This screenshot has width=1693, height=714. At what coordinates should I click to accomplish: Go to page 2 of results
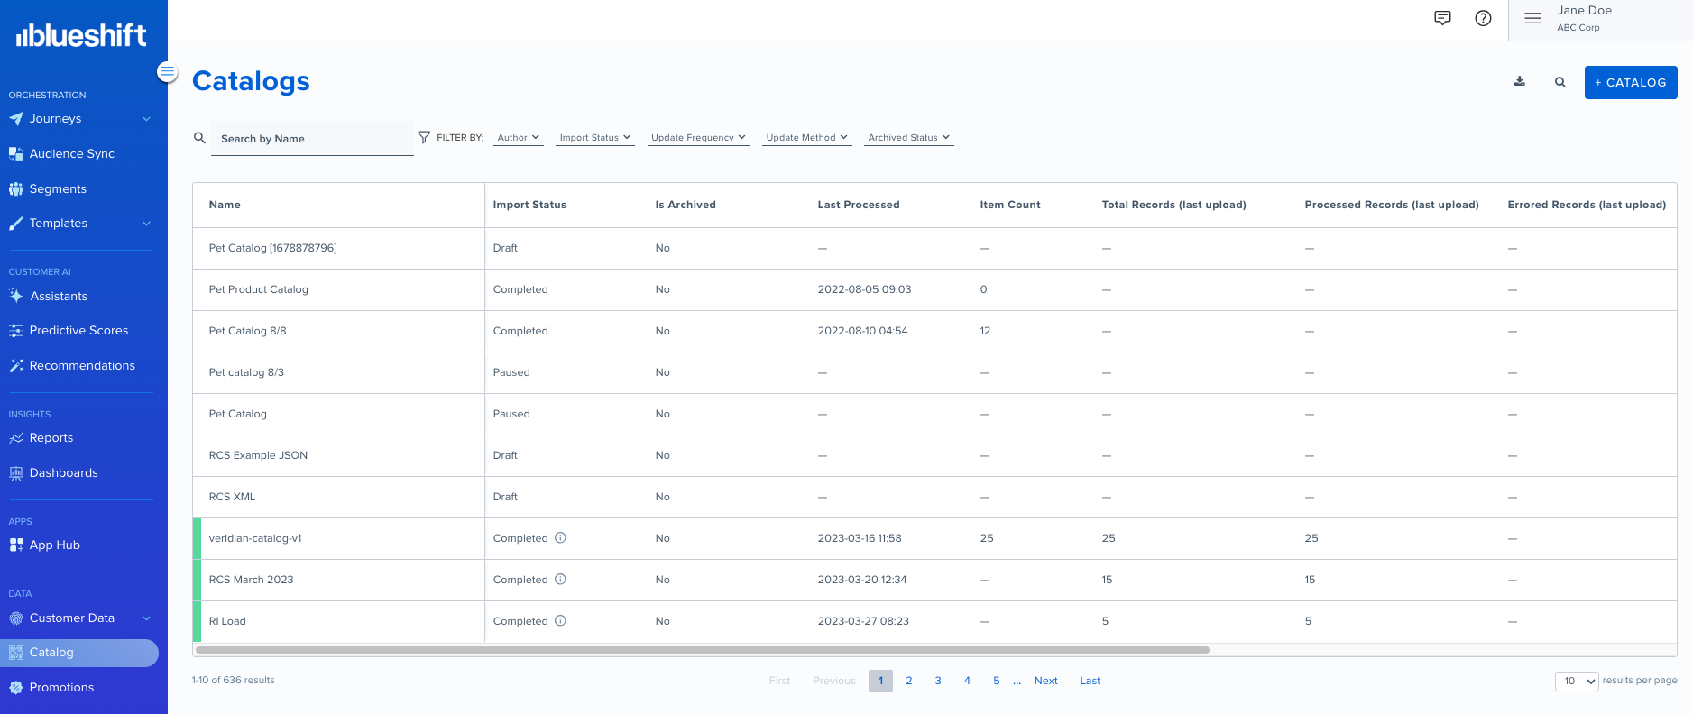pyautogui.click(x=909, y=681)
